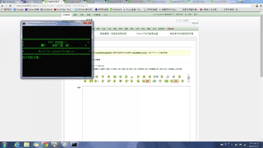Launch Internet Explorer from the taskbar
The height and width of the screenshot is (148, 263).
point(17,145)
